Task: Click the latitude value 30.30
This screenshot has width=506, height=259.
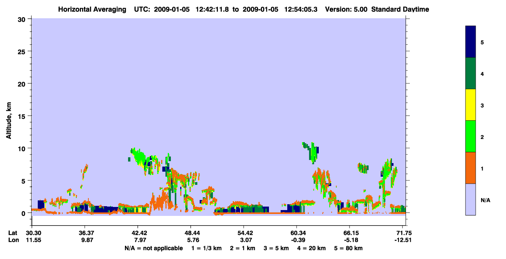Action: tap(34, 233)
